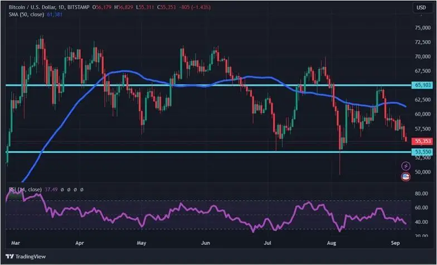Click the 40.00 level on RSI scale
Viewport: 437px width, 265px height.
point(421,222)
